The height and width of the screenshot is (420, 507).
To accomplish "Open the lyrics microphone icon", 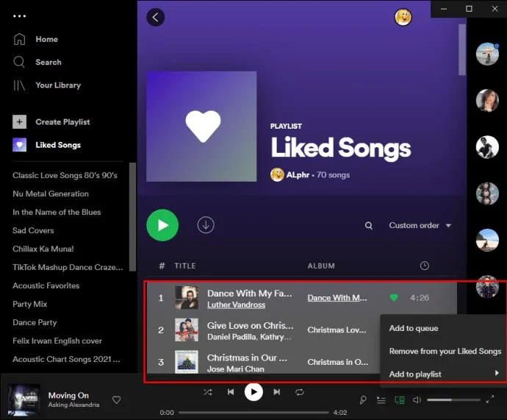I will (x=363, y=400).
